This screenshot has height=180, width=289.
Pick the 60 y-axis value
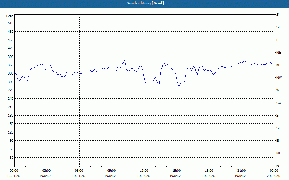(12, 149)
